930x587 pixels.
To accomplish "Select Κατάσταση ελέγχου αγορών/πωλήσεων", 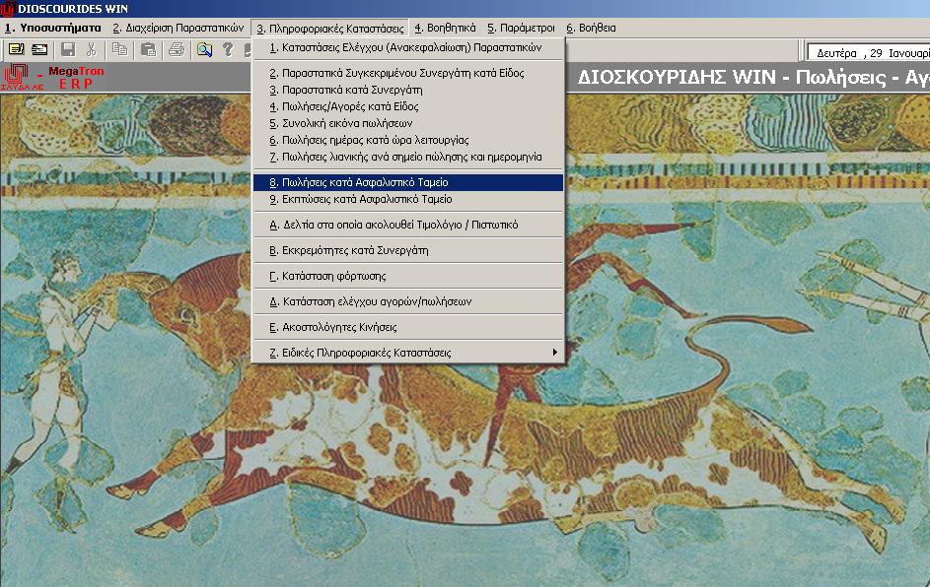I will [408, 301].
